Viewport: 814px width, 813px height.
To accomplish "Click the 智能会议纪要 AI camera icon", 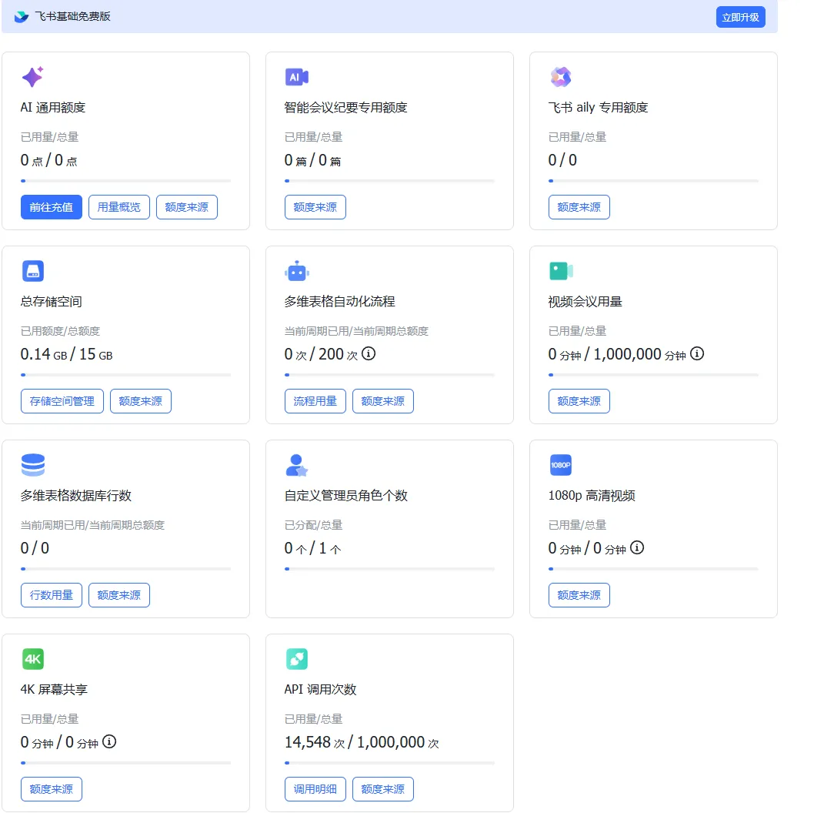I will point(296,77).
